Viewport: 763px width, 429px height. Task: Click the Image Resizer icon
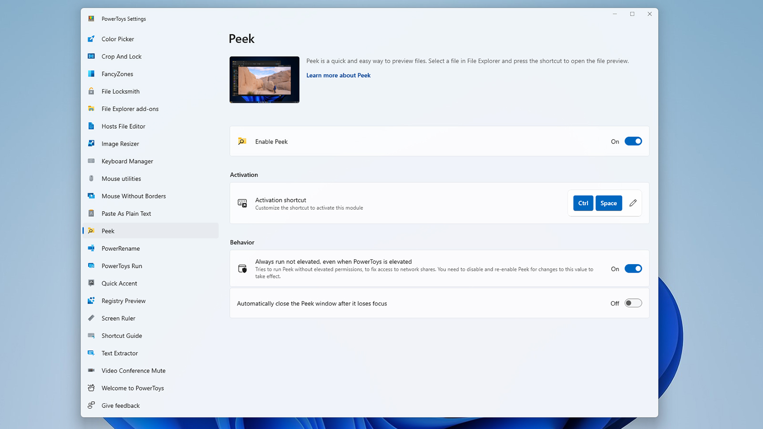click(x=91, y=143)
